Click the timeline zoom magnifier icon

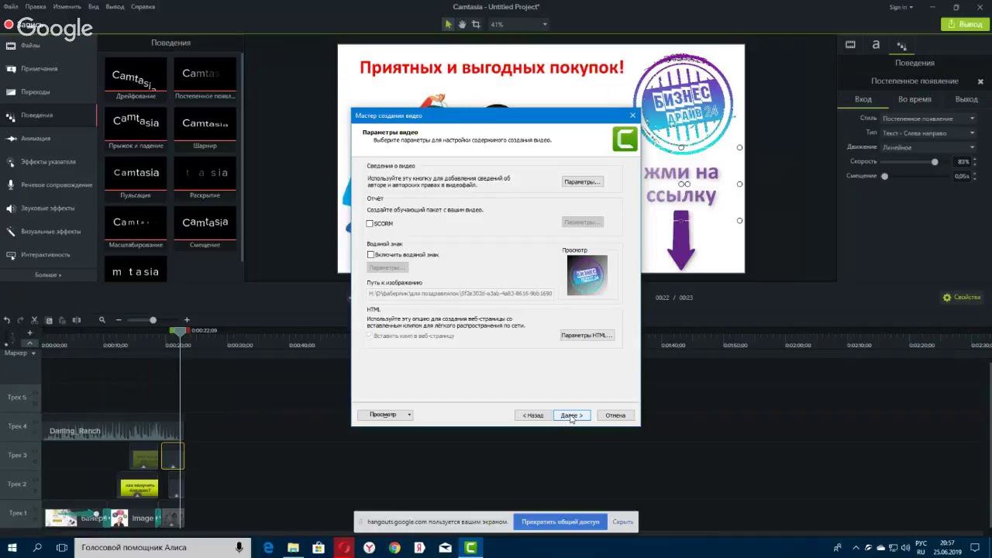pyautogui.click(x=102, y=320)
